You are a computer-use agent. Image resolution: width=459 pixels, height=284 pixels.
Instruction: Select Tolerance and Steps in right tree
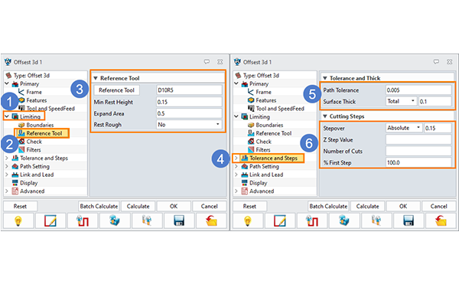(x=273, y=158)
